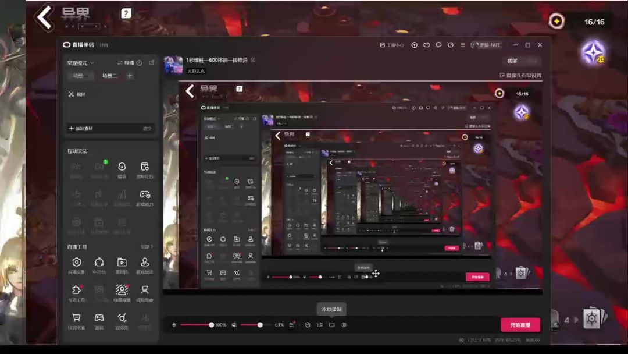Image resolution: width=628 pixels, height=354 pixels.
Task: Click the settings gear in the bottom control bar
Action: pyautogui.click(x=344, y=325)
